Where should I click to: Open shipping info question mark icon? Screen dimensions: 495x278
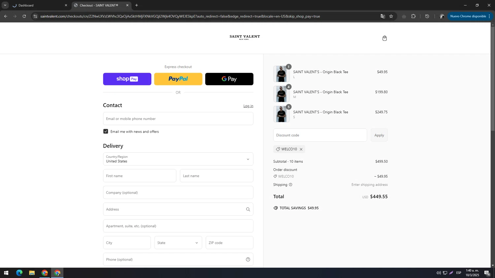(x=290, y=185)
